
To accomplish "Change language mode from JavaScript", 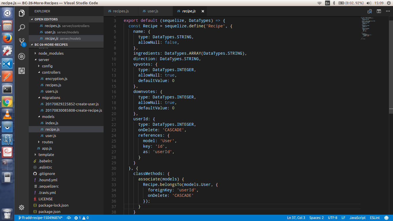I will pos(357,218).
